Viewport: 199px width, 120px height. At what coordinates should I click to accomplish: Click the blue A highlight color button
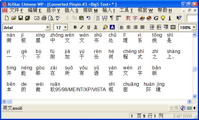[x=112, y=27]
